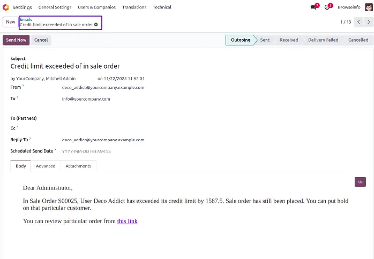Viewport: 374px width, 259px height.
Task: Toggle the code view button in body
Action: point(360,182)
